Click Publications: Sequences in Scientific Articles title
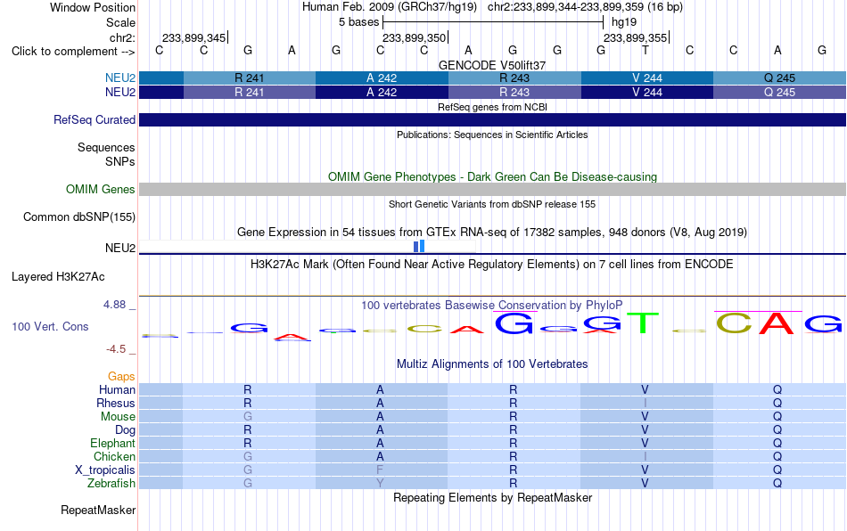 click(492, 135)
